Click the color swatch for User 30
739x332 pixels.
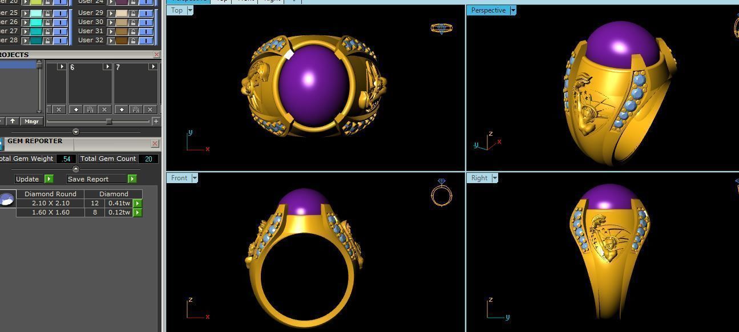click(x=122, y=22)
